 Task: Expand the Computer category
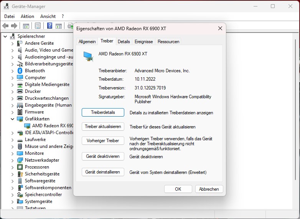coord(12,78)
